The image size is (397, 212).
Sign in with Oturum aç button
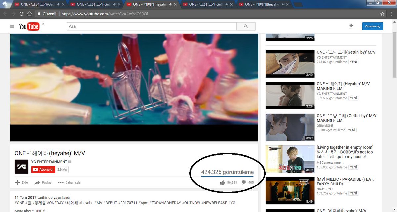(373, 26)
